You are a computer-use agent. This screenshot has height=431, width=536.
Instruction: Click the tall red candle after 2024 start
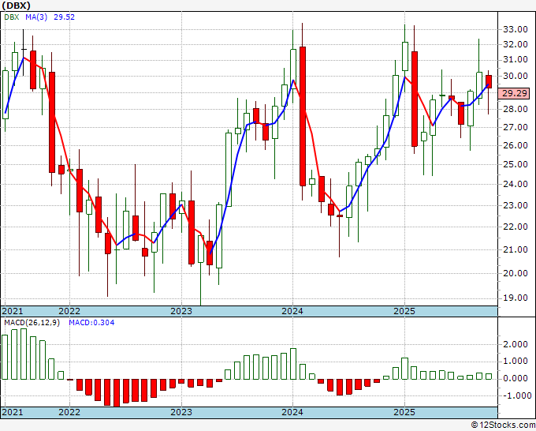(303, 116)
